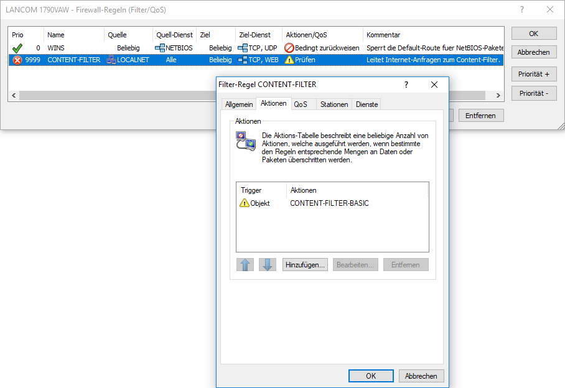Open the QoS tab
Image resolution: width=565 pixels, height=388 pixels.
[x=301, y=104]
